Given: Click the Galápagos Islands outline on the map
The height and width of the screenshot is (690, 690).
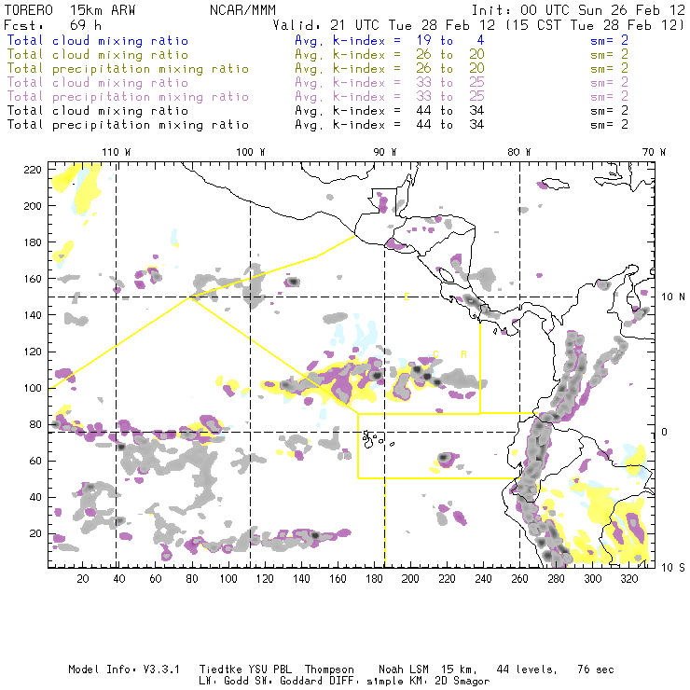Looking at the screenshot, I should (378, 439).
